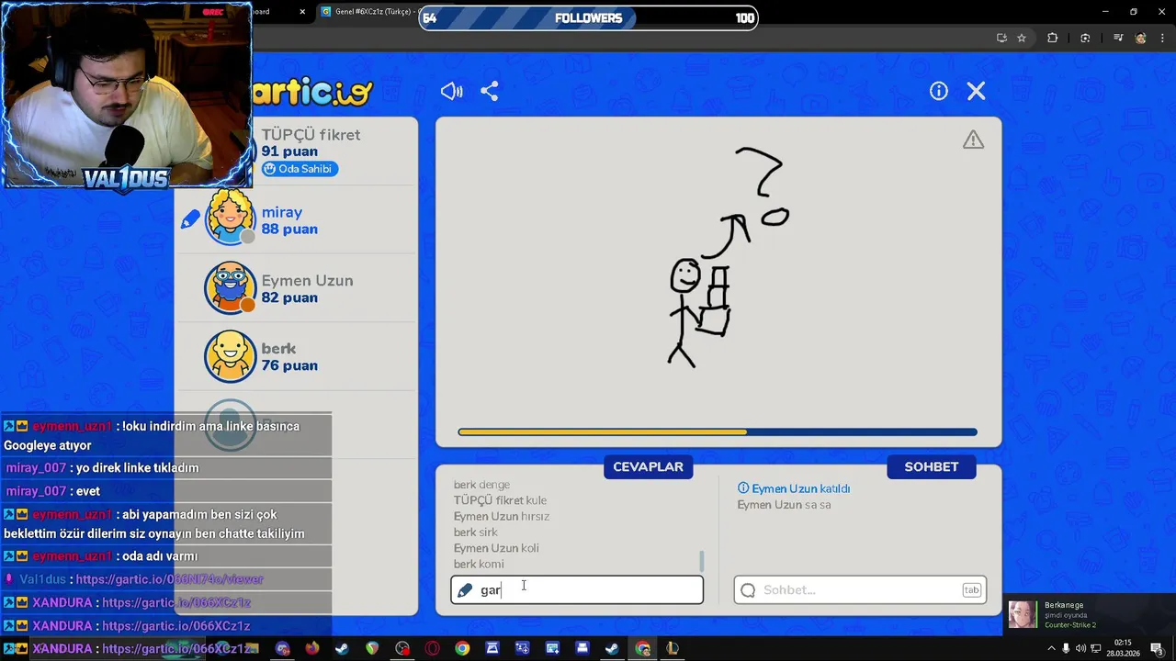
Task: Click the taskbar microphone icon
Action: tap(1066, 648)
